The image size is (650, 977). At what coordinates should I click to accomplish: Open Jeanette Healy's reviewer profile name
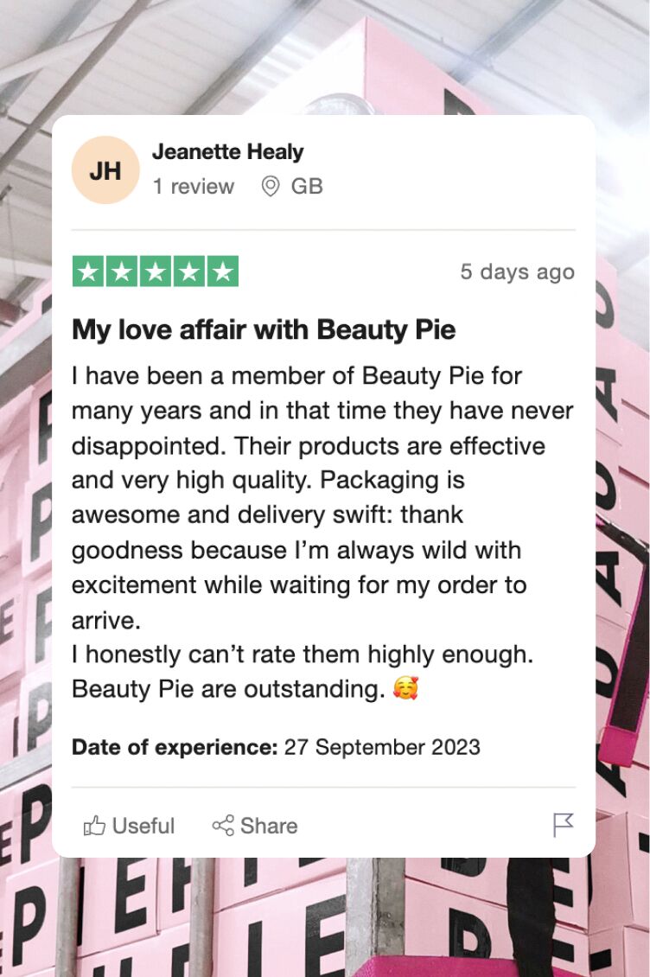[x=227, y=152]
